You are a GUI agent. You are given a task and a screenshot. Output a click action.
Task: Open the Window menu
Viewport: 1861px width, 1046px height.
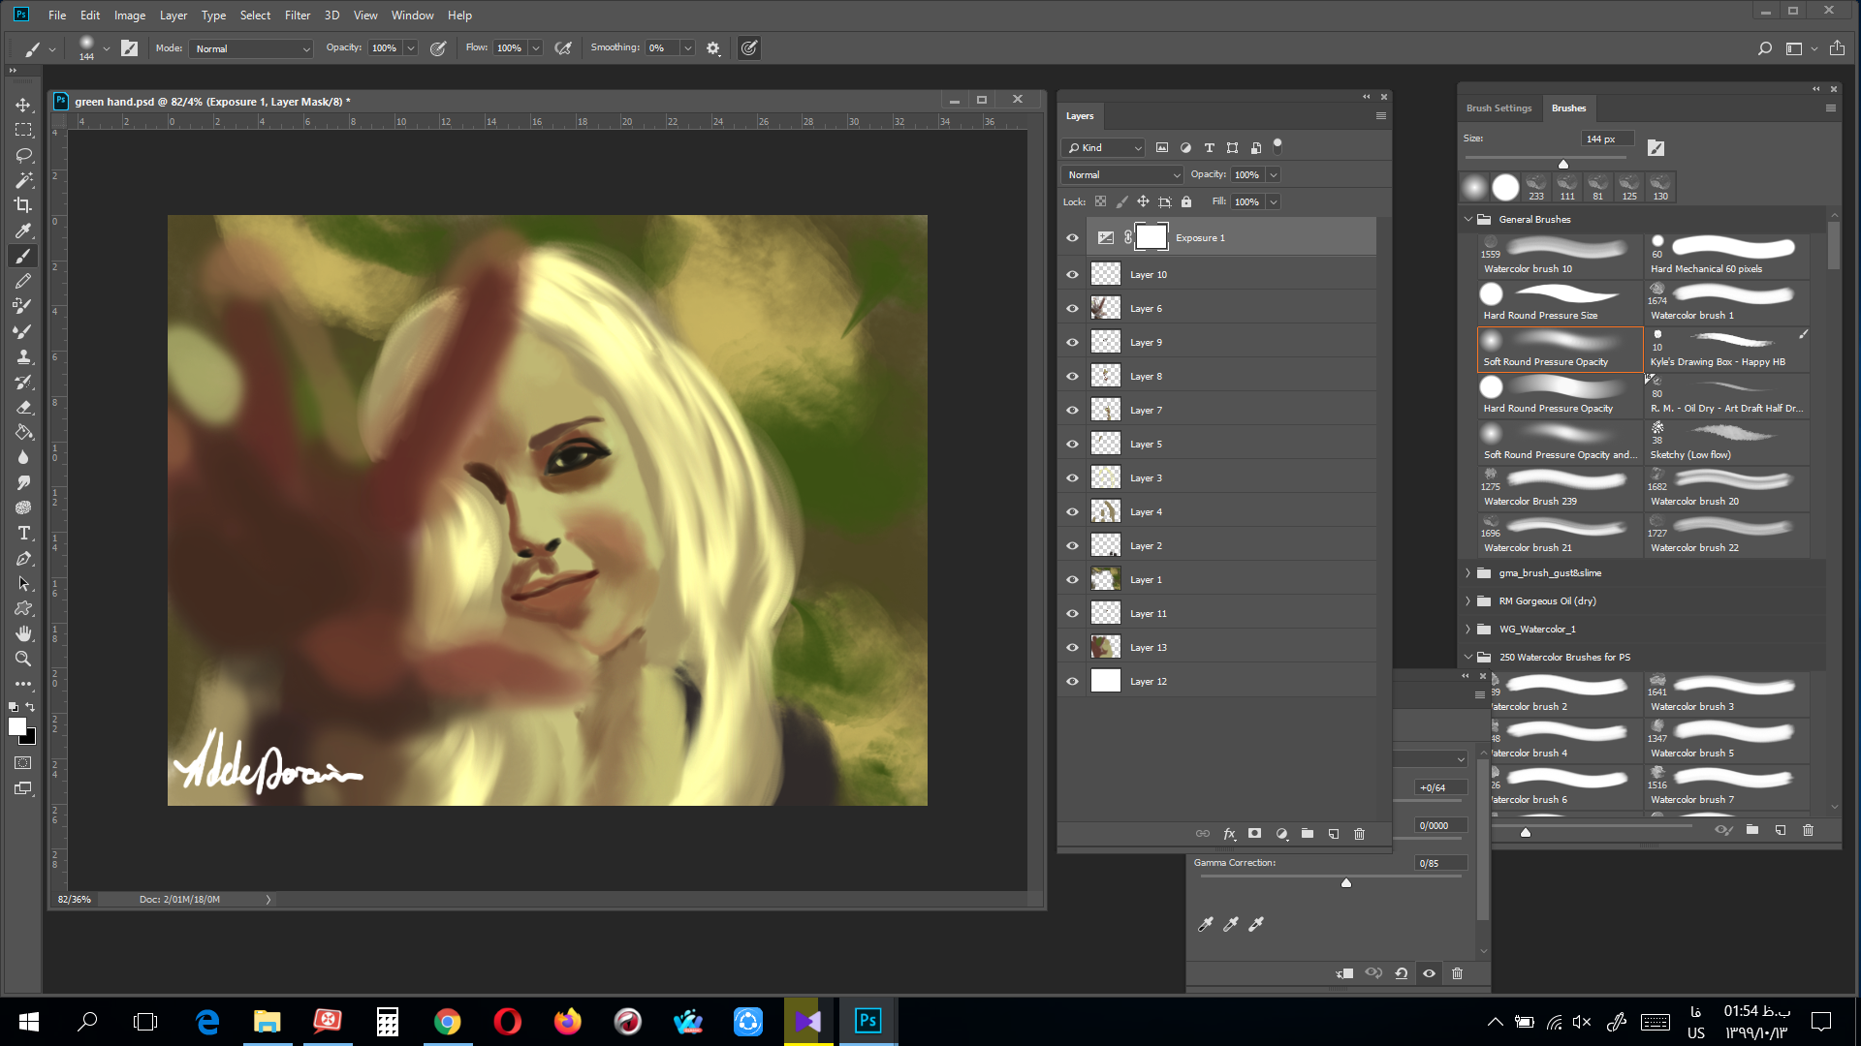click(x=413, y=15)
